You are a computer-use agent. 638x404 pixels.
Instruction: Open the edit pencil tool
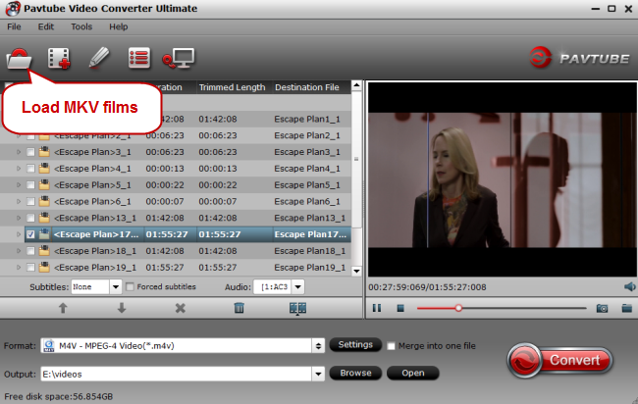click(x=99, y=58)
